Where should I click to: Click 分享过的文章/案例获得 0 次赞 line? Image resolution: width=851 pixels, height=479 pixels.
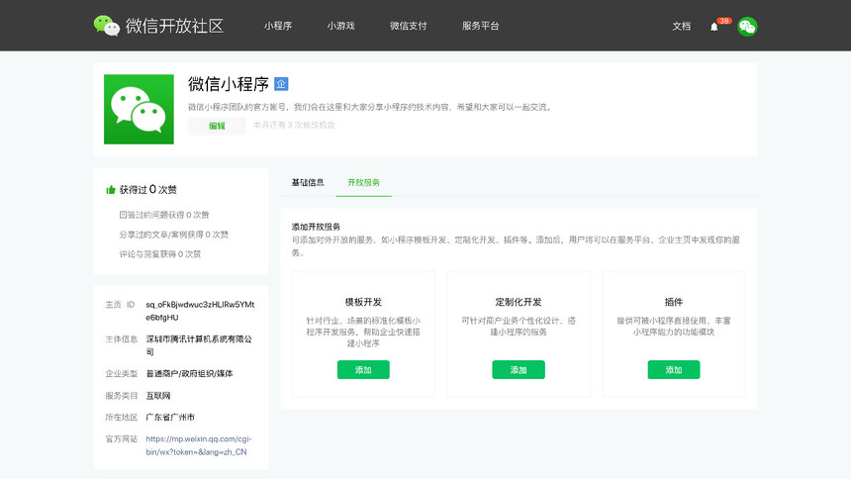point(174,235)
